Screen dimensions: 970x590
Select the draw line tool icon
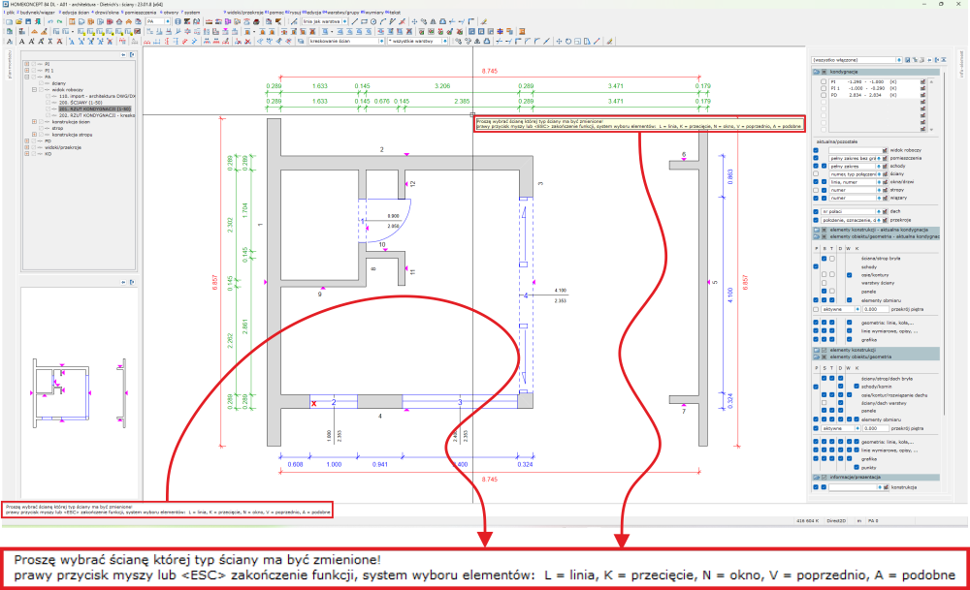355,20
